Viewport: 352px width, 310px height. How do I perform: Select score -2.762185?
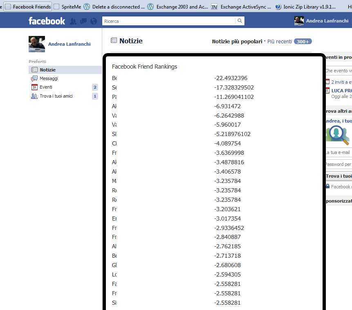coord(227,246)
